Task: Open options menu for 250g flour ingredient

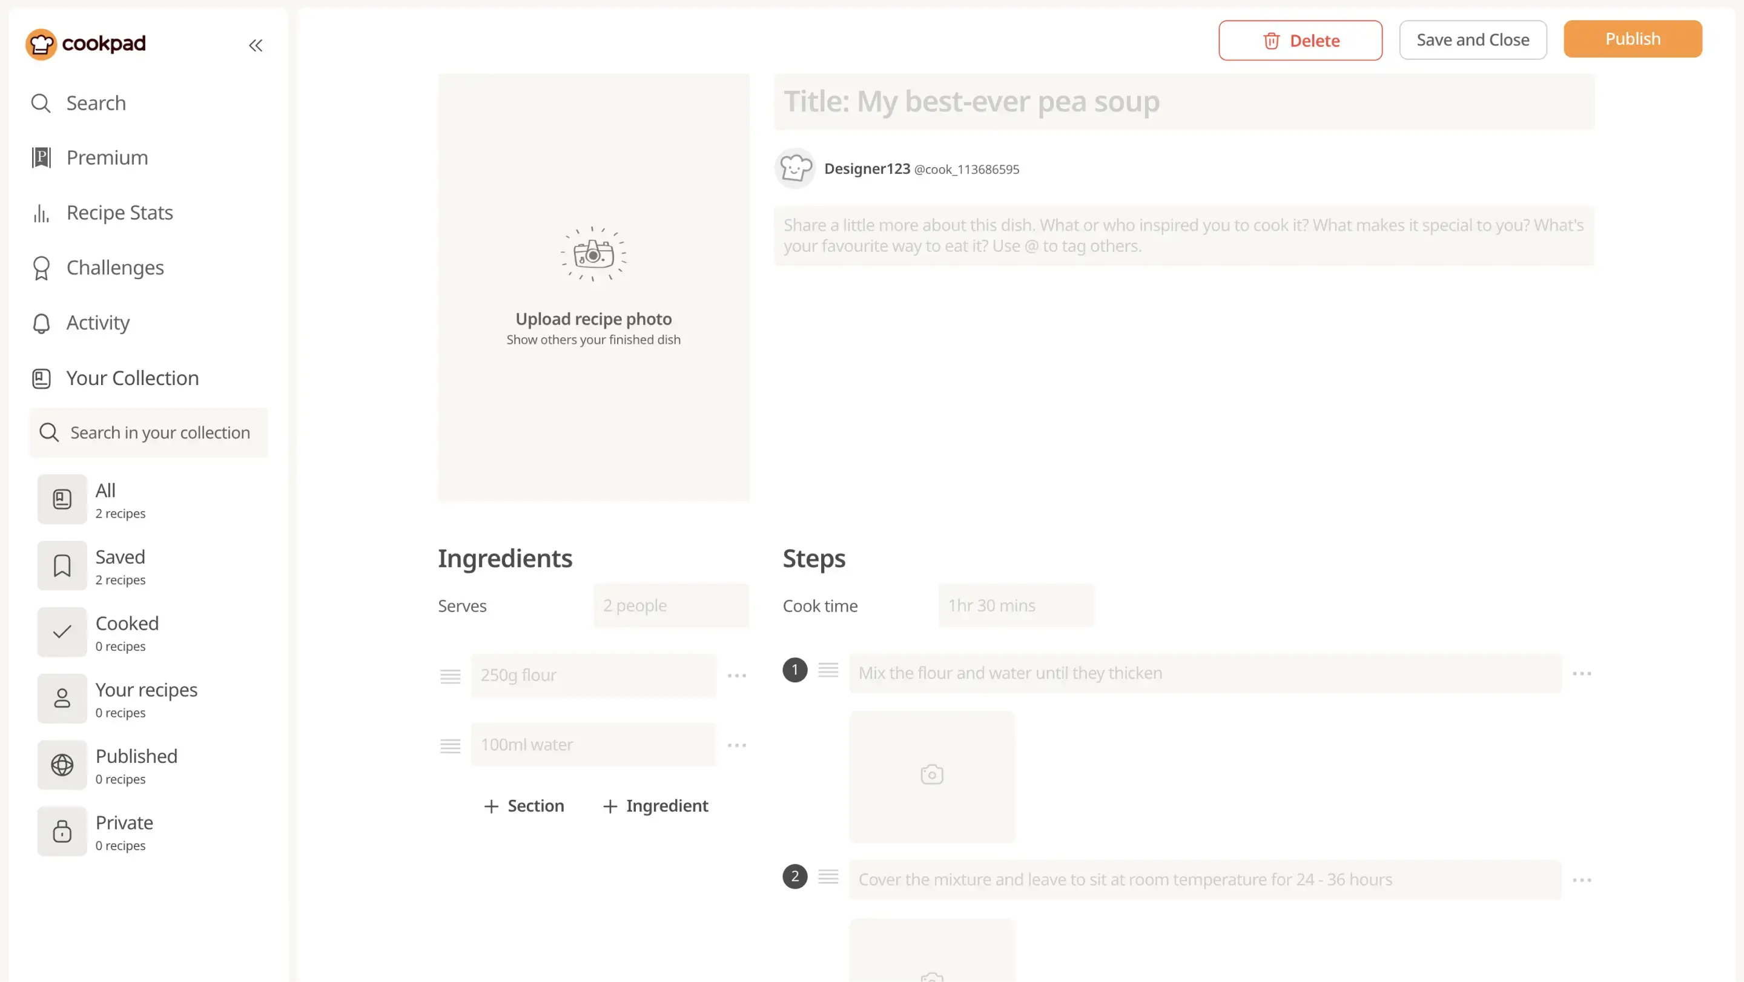Action: click(736, 676)
